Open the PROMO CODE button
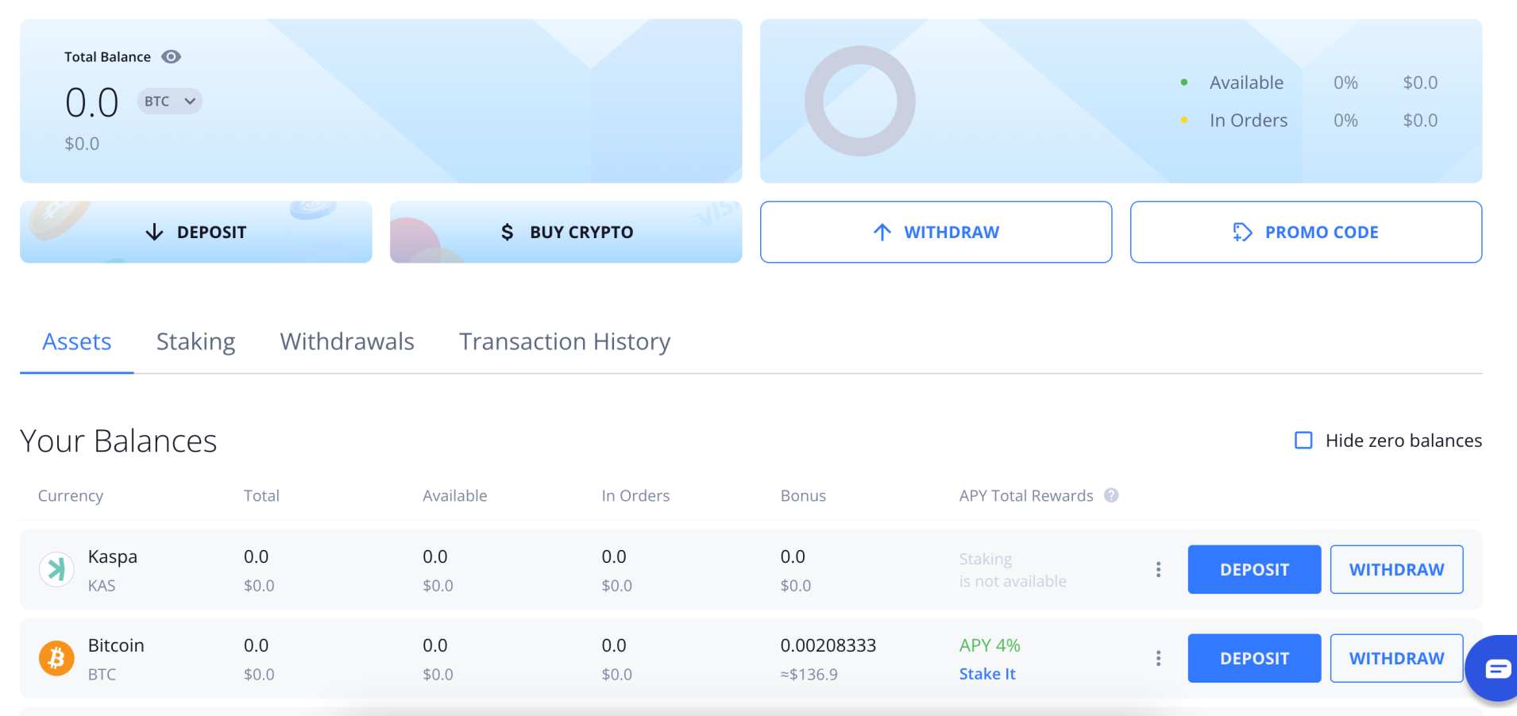The width and height of the screenshot is (1517, 716). pos(1306,232)
